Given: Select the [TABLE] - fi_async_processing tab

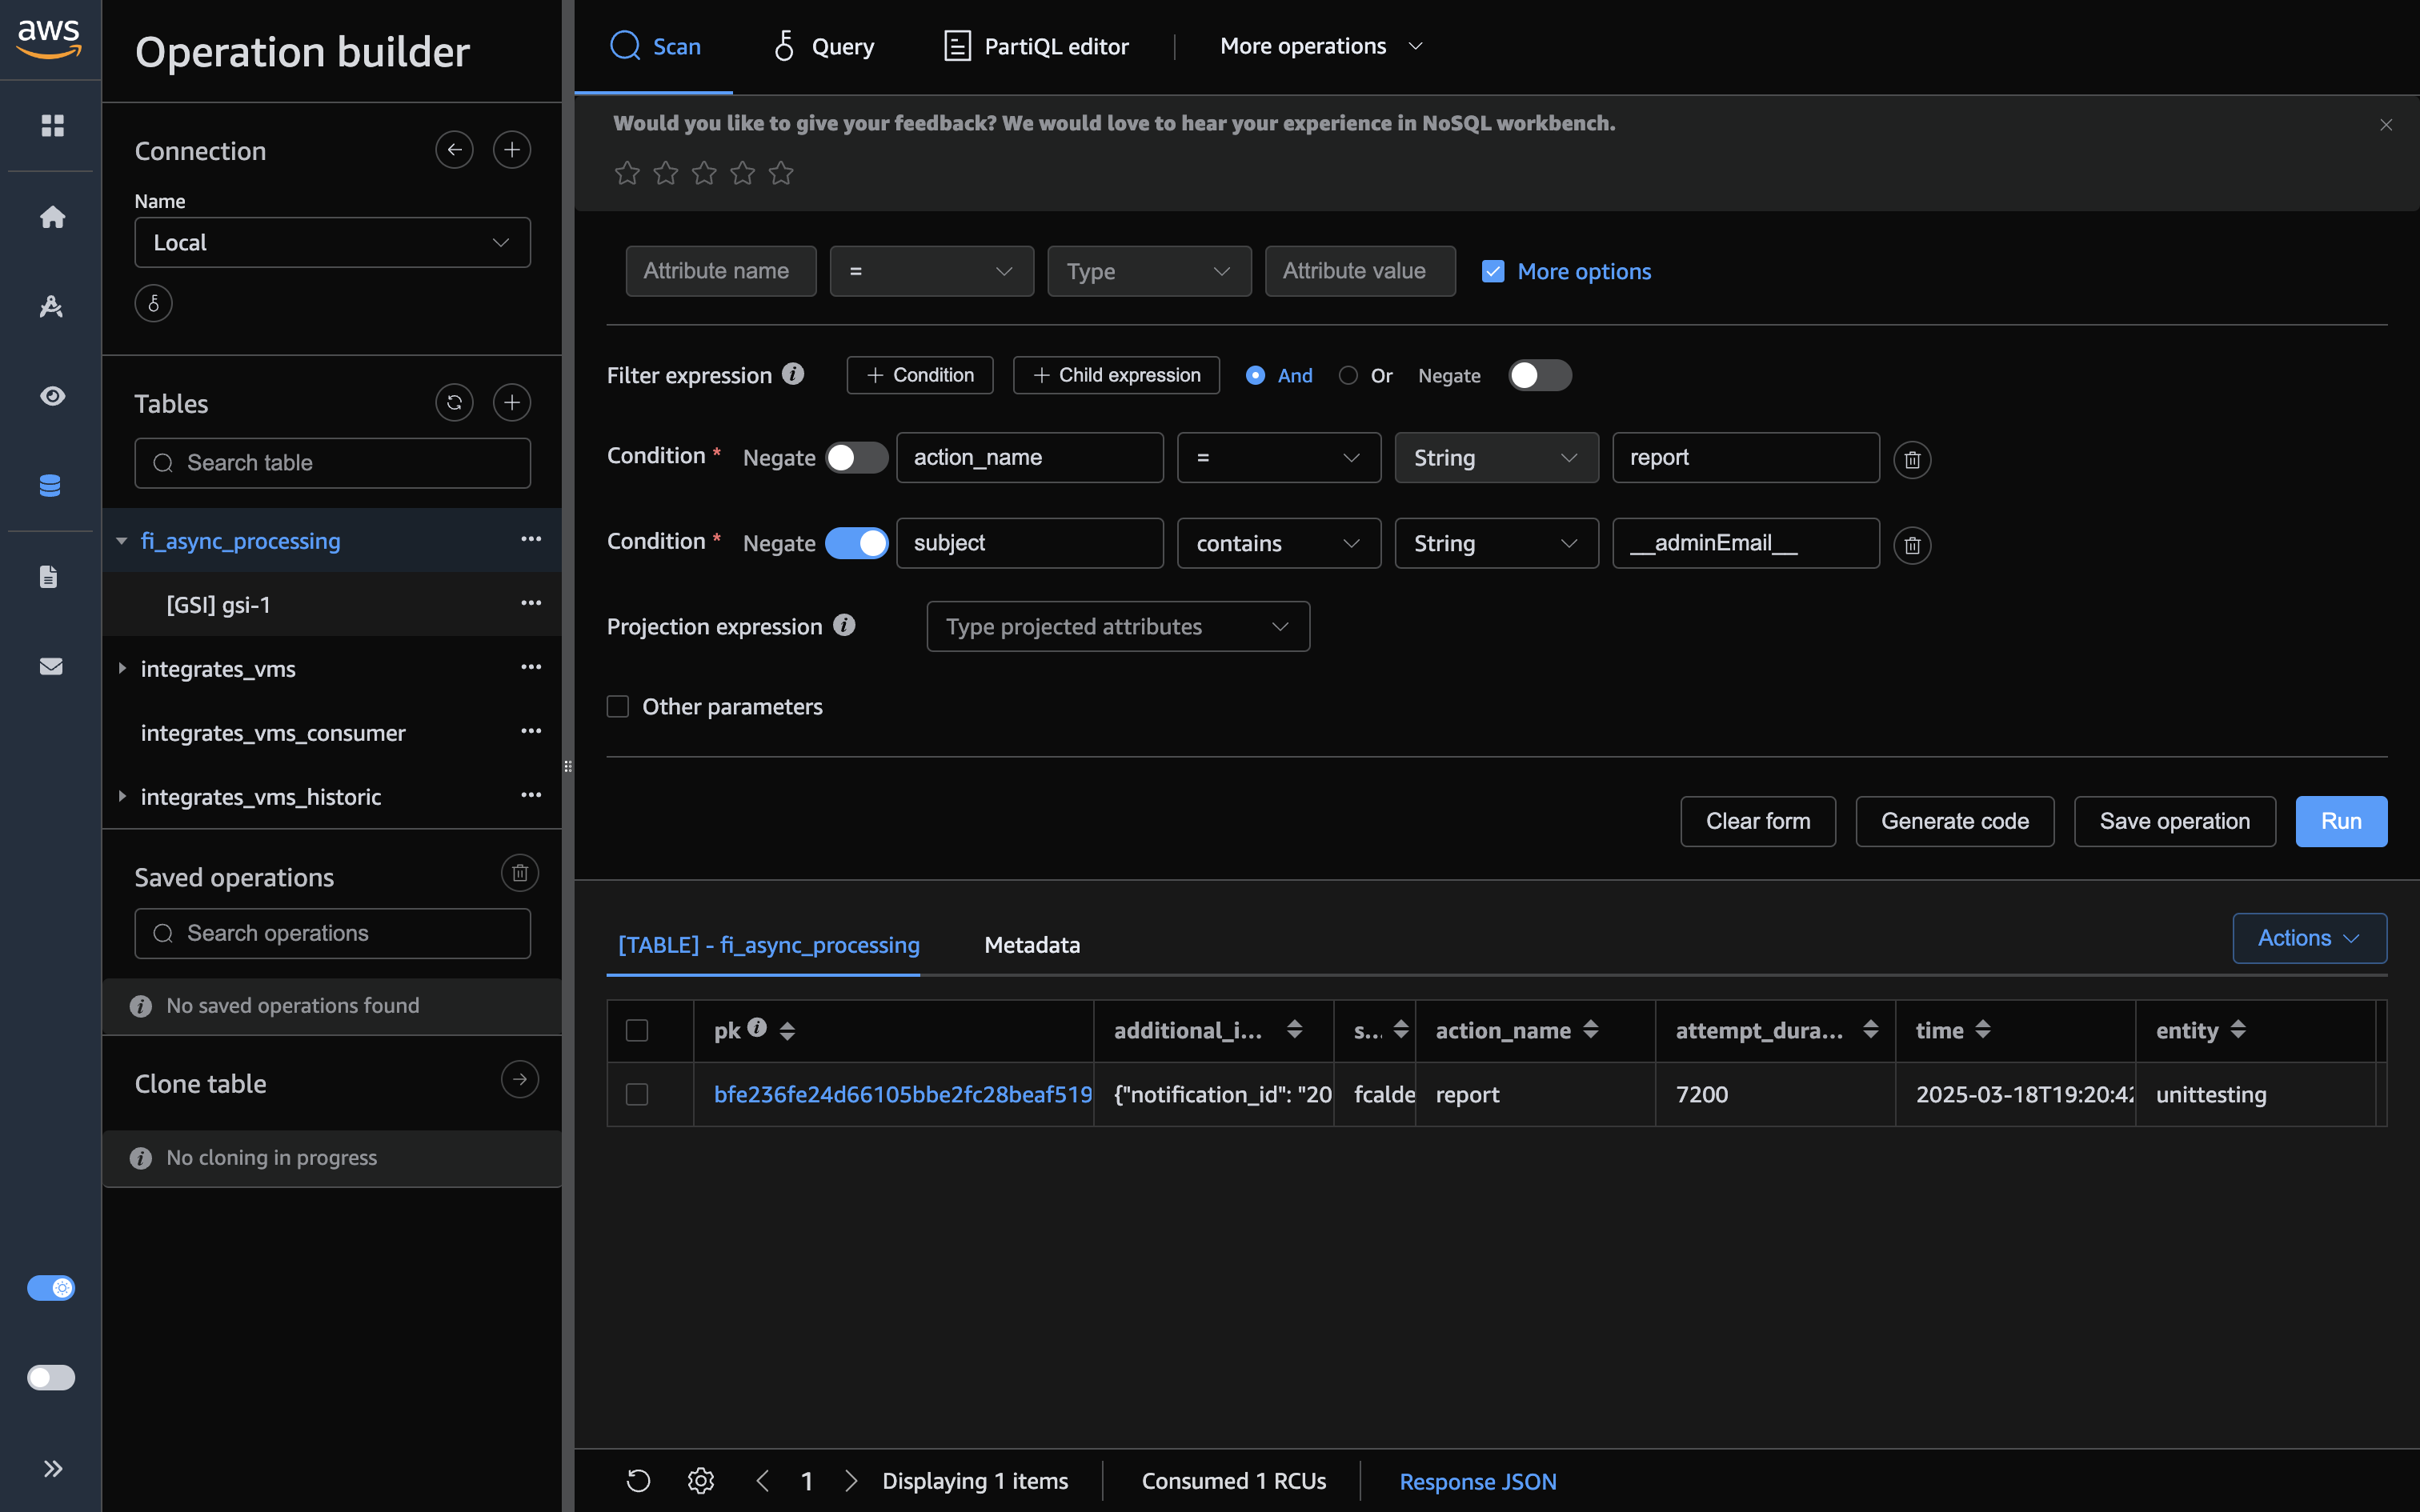Looking at the screenshot, I should (768, 945).
